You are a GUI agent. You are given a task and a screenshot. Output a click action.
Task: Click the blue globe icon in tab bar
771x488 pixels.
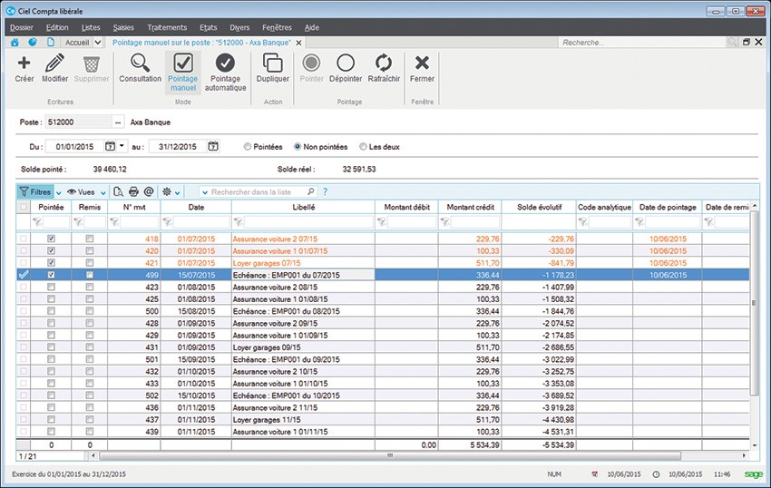(x=33, y=43)
